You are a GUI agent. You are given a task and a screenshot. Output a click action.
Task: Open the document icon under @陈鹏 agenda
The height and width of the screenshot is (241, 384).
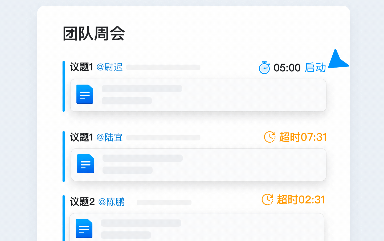pyautogui.click(x=84, y=228)
